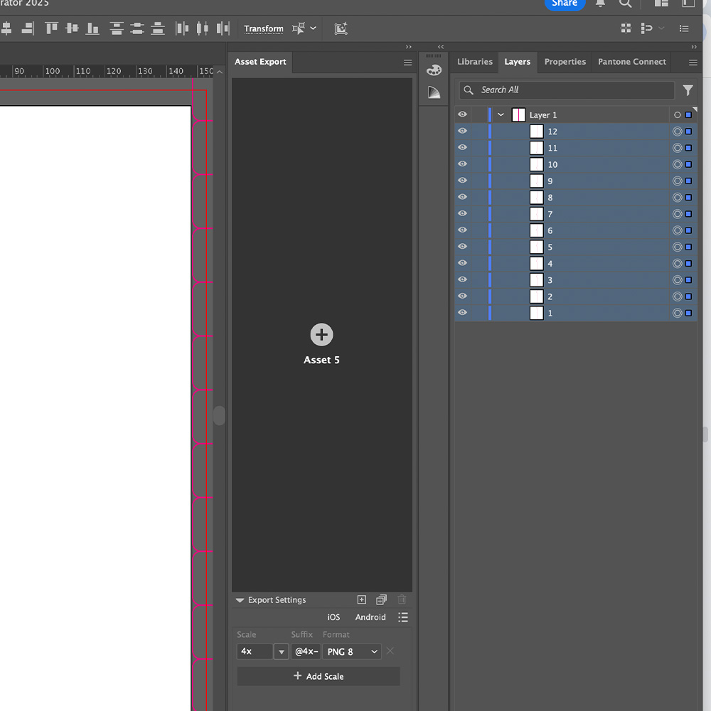Toggle visibility of sublayer 1

click(462, 312)
